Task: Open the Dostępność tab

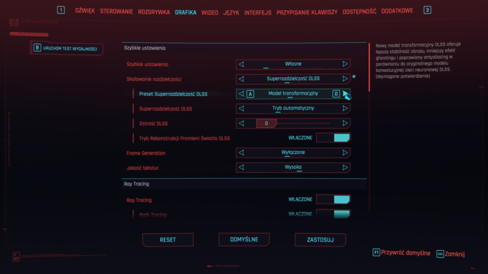Action: coord(359,12)
